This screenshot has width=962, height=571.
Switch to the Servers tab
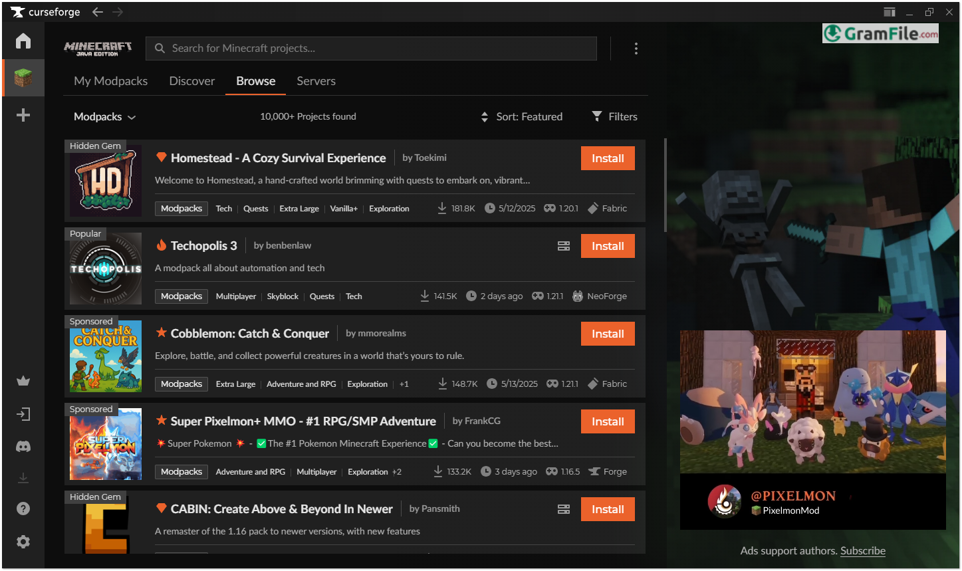316,81
